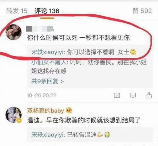This screenshot has width=158, height=146.
Task: Open the 赞 592 tab
Action: [x=142, y=11]
